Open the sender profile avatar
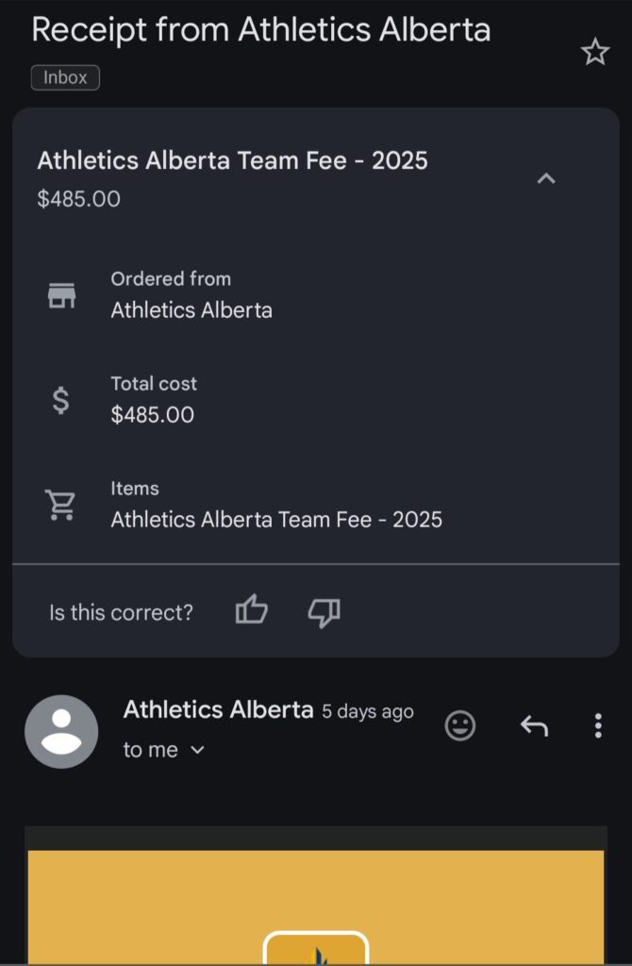Screen dimensions: 632x966 pos(61,731)
